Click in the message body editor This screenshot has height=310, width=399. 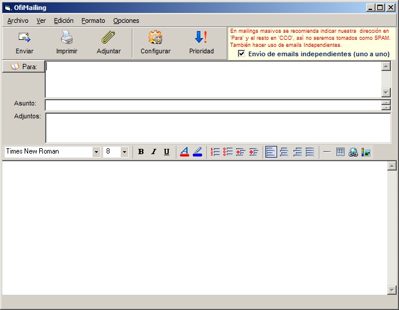click(x=195, y=228)
